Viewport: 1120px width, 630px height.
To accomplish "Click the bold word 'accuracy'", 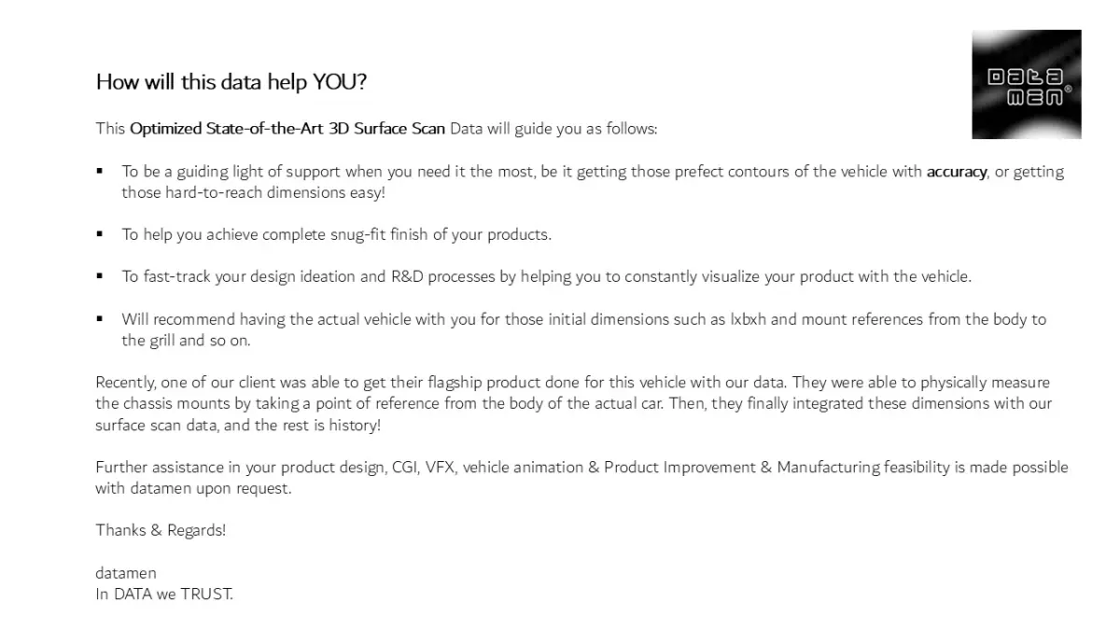I will tap(956, 172).
